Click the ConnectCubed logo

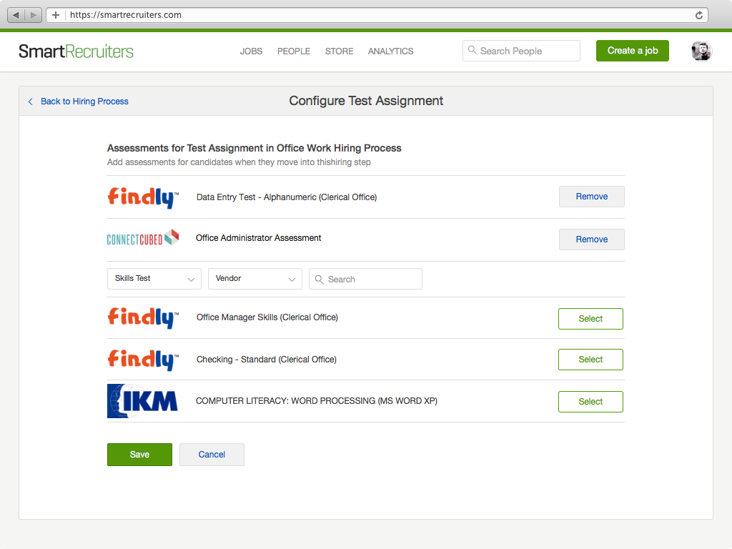[143, 238]
